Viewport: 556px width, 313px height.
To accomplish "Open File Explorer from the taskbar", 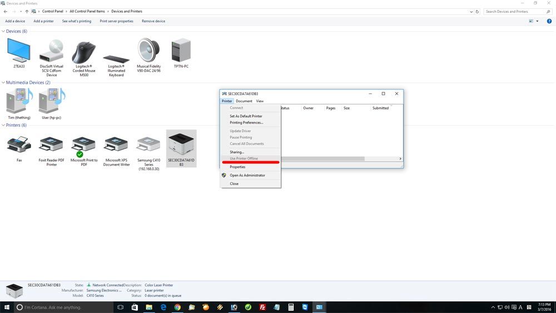I will [x=149, y=307].
